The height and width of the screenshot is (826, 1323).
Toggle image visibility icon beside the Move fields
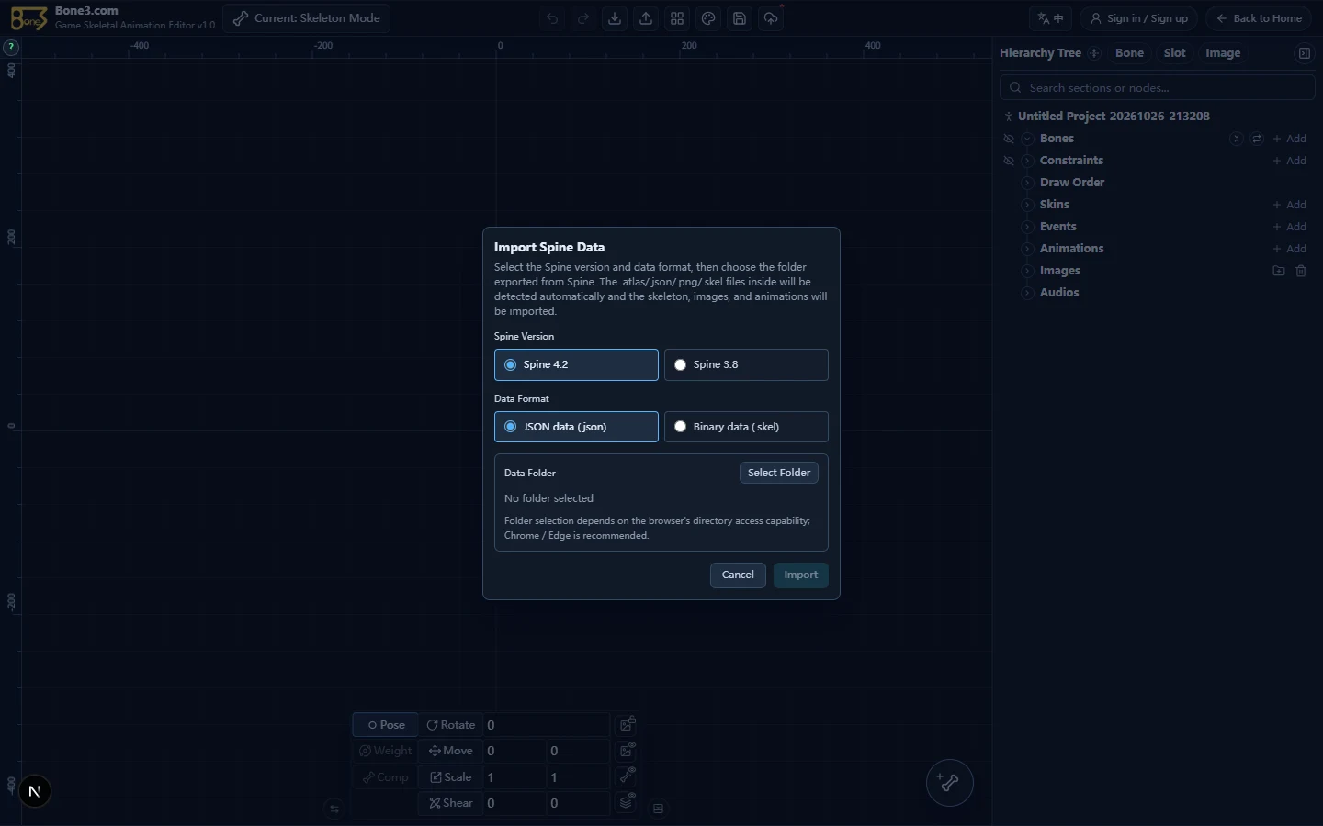pyautogui.click(x=628, y=751)
